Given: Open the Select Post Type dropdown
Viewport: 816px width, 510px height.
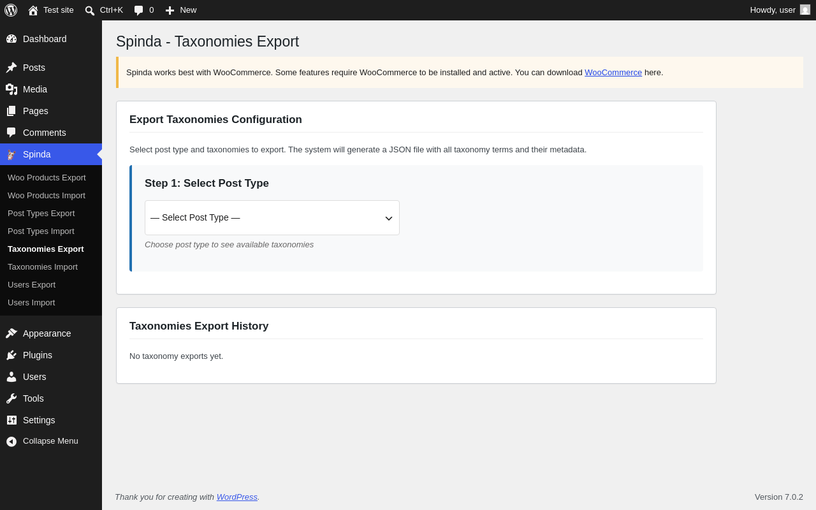Looking at the screenshot, I should pos(272,217).
